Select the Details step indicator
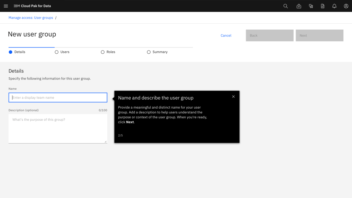Viewport: 352px width, 198px height. click(x=17, y=52)
